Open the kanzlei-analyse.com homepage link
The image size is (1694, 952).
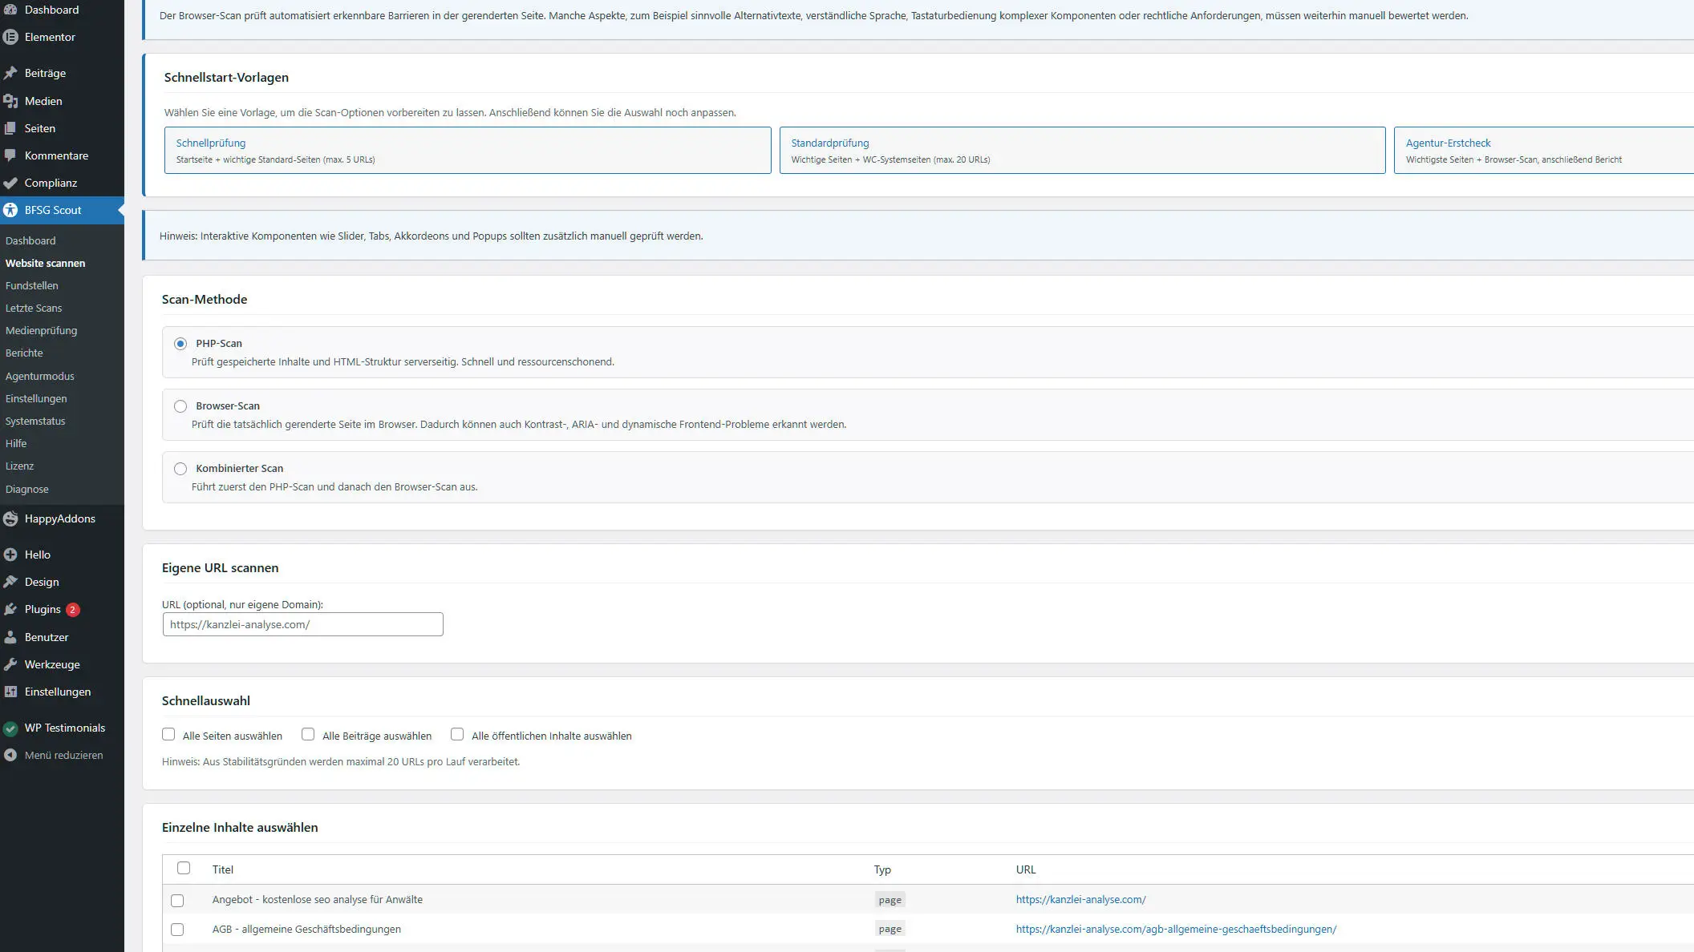click(1080, 899)
